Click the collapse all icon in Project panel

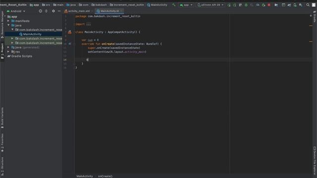[46, 11]
